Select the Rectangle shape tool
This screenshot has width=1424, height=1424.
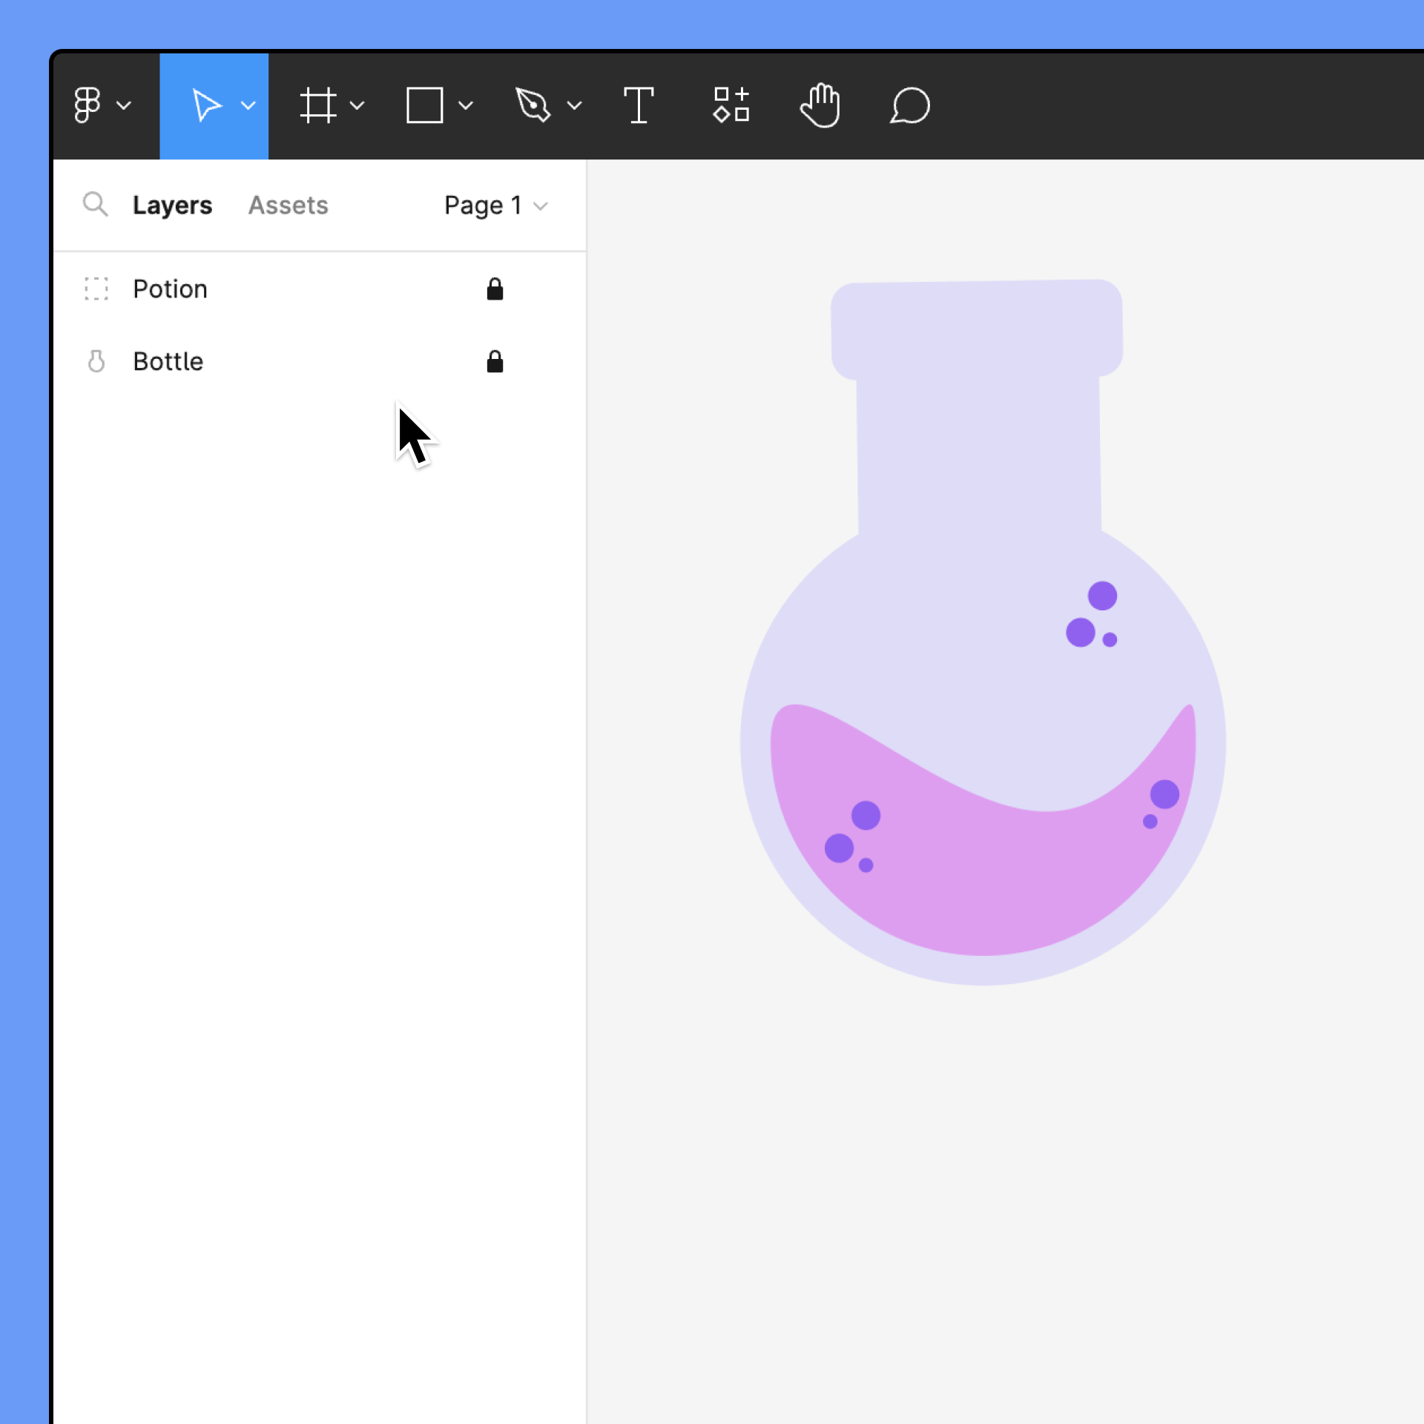(424, 105)
